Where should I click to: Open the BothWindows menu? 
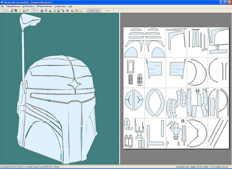[28, 7]
